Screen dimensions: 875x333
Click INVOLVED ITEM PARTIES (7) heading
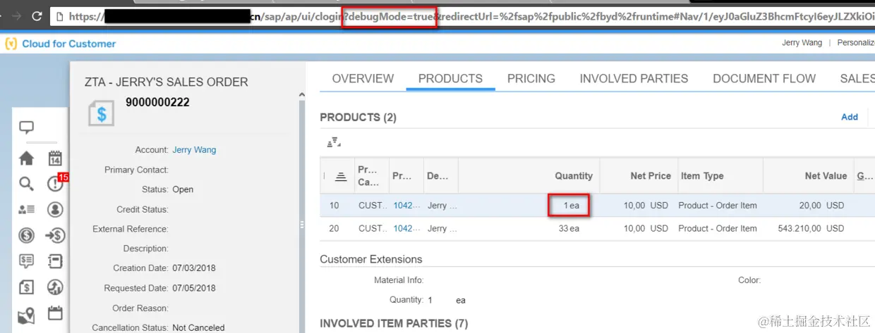394,323
